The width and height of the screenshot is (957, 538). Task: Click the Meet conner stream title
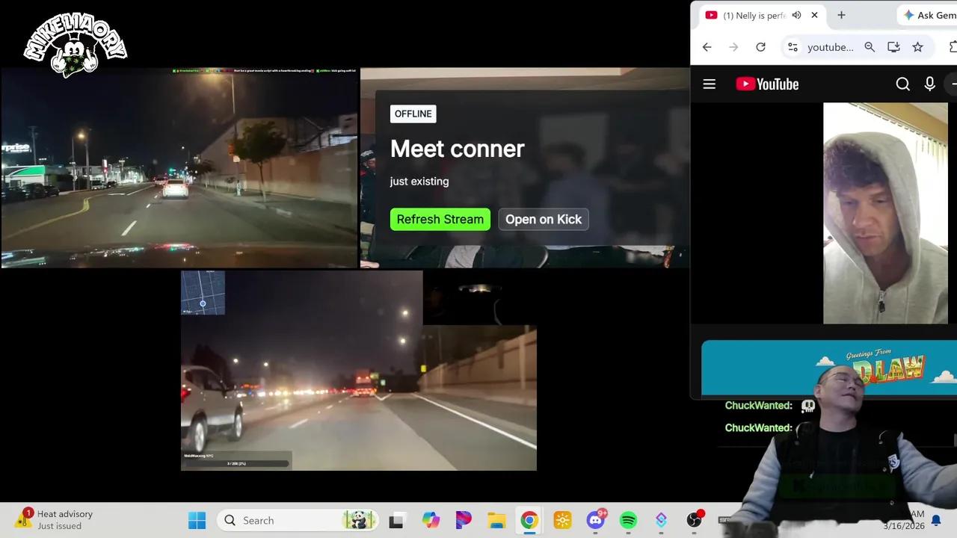click(457, 149)
